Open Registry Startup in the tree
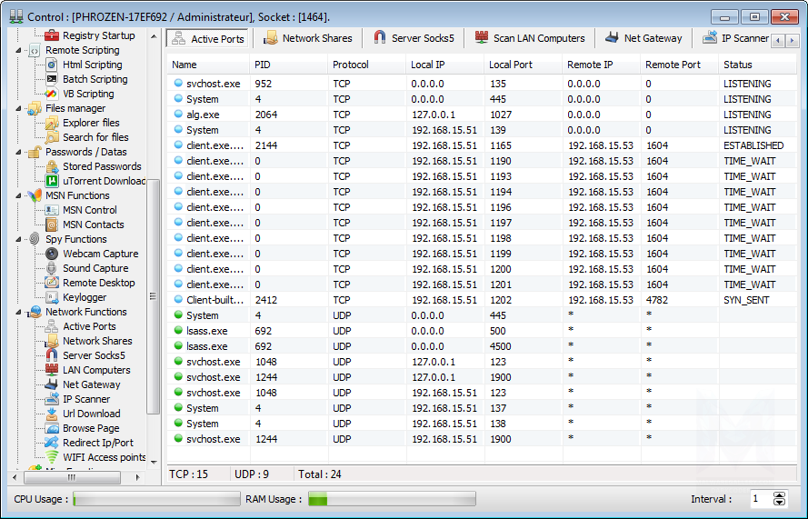The width and height of the screenshot is (808, 519). (x=98, y=35)
